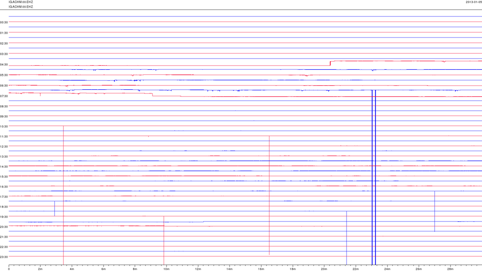This screenshot has width=482, height=271.
Task: Select the 08:30 time row label
Action: (x=4, y=106)
